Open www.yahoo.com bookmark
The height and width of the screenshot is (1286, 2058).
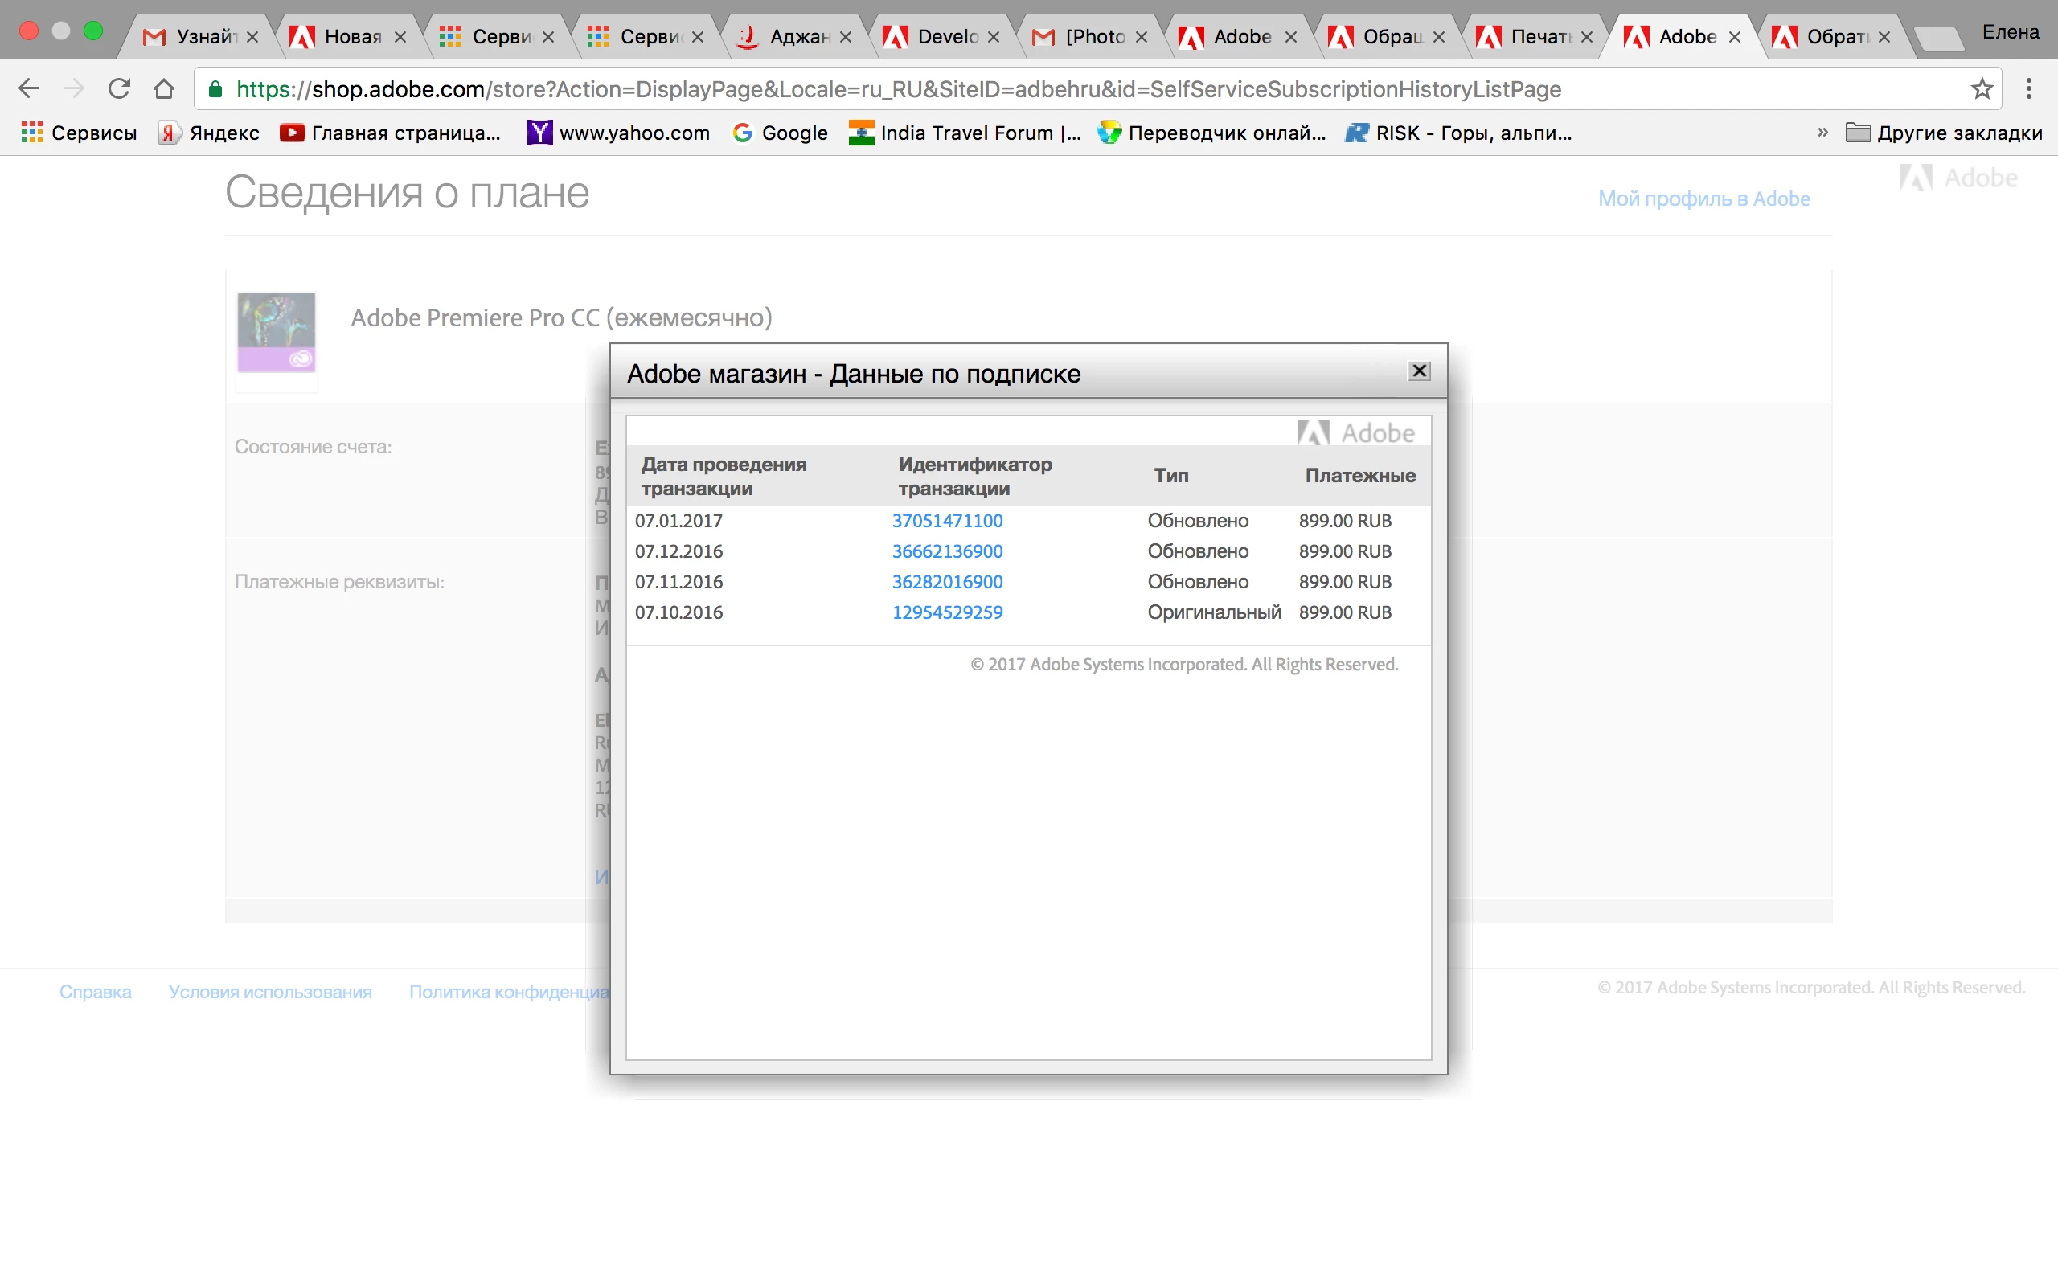(x=618, y=133)
